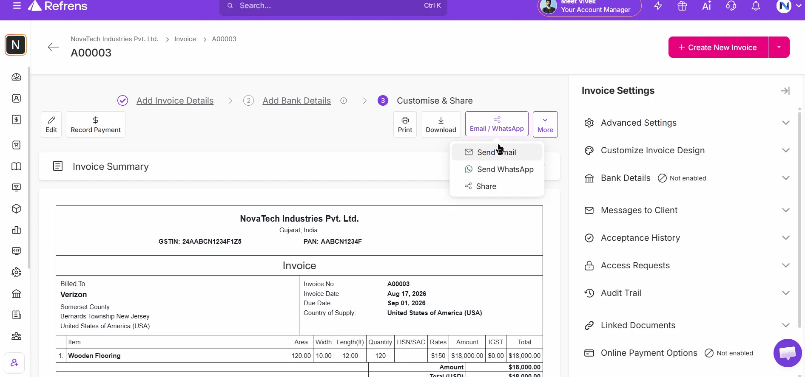This screenshot has width=805, height=377.
Task: Click the Verizon billed-to name
Action: tap(74, 295)
